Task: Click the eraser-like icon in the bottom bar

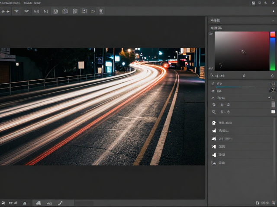Action: 49,203
